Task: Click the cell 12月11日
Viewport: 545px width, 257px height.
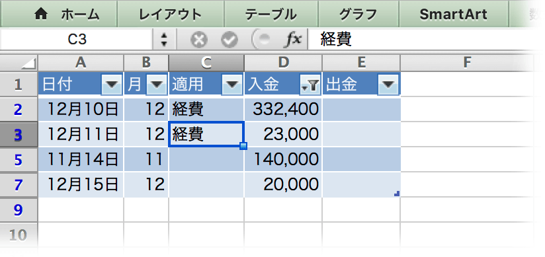Action: tap(81, 134)
